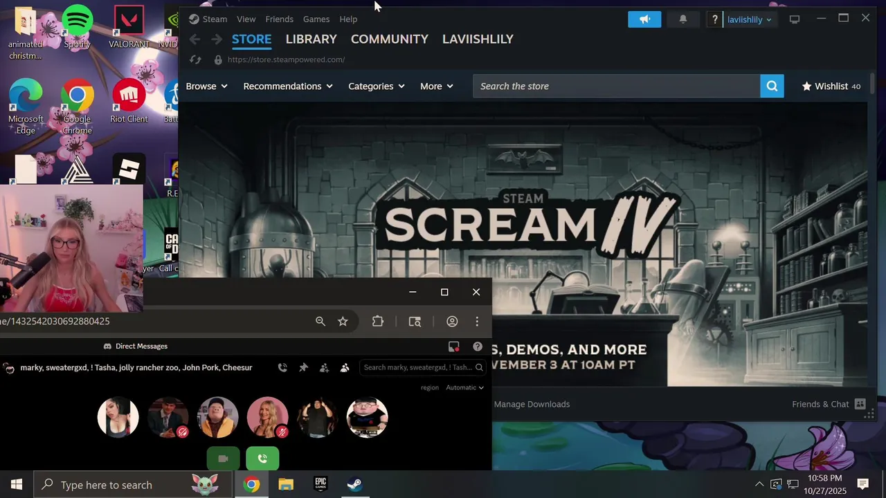This screenshot has width=886, height=498.
Task: Click the blue store search magnifier button
Action: click(772, 86)
